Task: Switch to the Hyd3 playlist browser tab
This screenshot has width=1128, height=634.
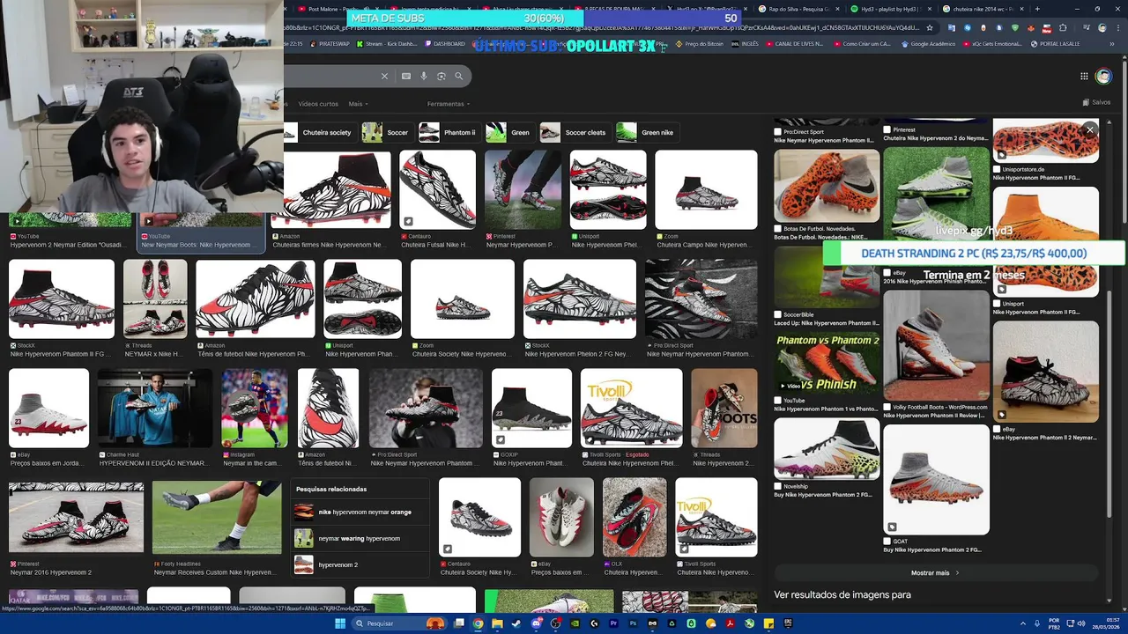Action: (890, 9)
